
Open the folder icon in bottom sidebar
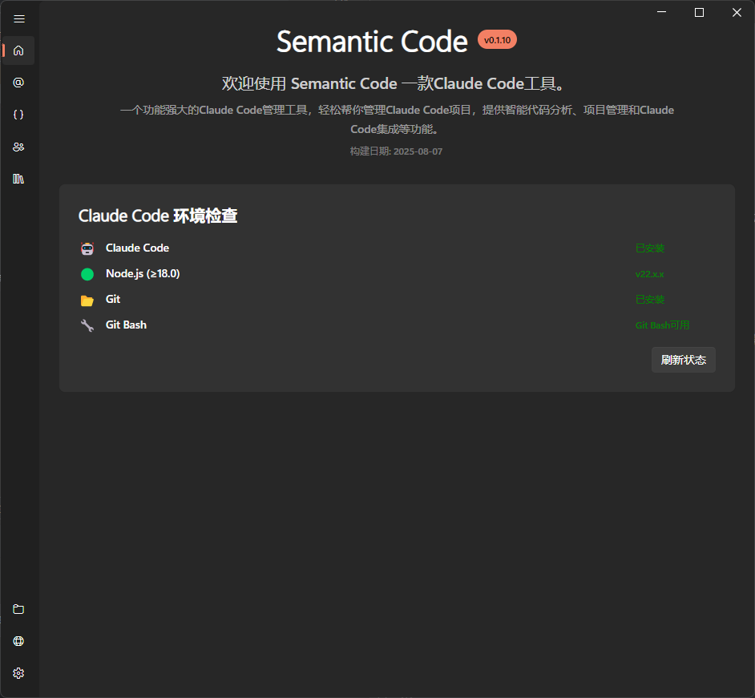[x=18, y=609]
